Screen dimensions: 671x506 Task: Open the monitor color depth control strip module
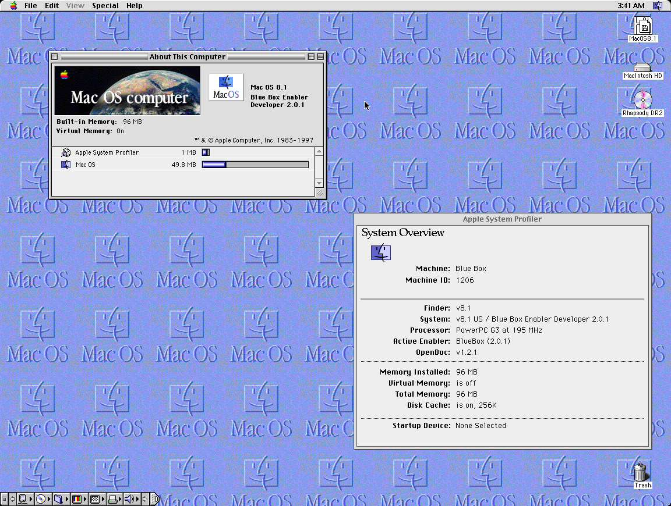coord(77,499)
